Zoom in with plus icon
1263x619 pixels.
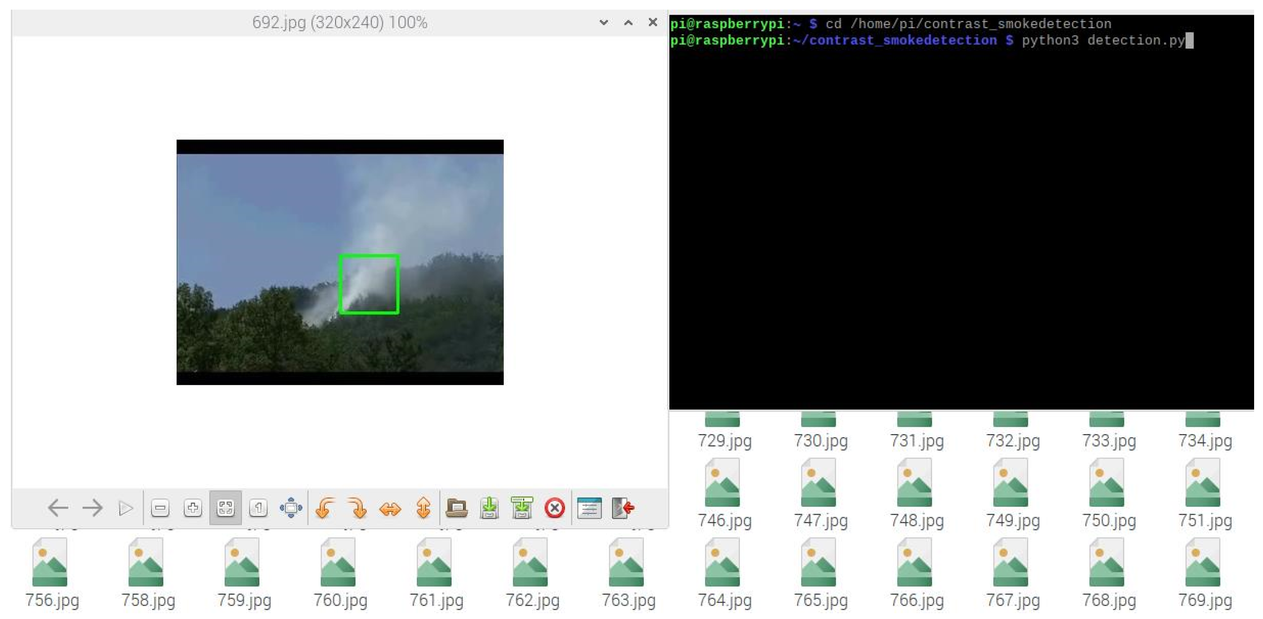tap(193, 508)
